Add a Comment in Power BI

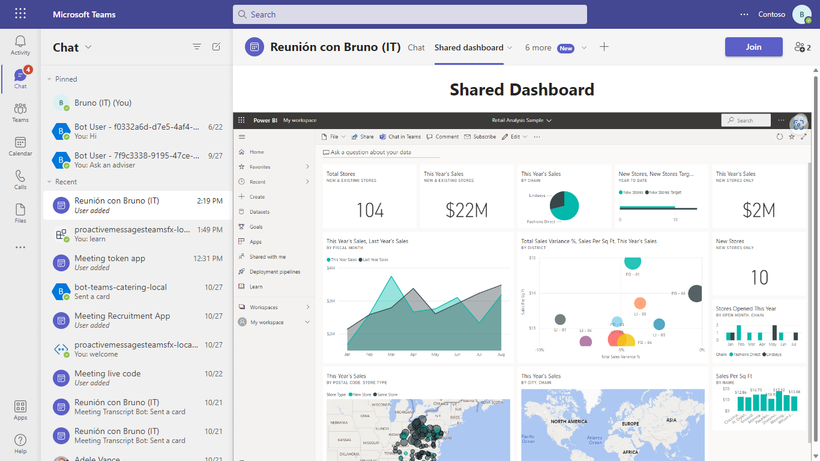click(x=443, y=137)
